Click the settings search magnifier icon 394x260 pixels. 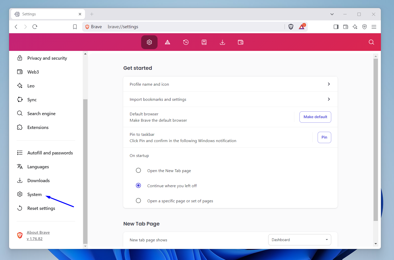coord(371,42)
